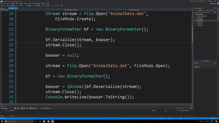The height and width of the screenshot is (123, 219).
Task: Open the File menu
Action: coord(1,4)
